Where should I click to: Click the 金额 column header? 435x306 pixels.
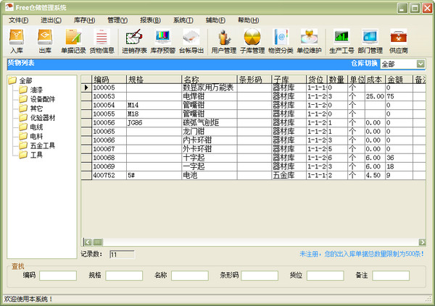coord(399,79)
